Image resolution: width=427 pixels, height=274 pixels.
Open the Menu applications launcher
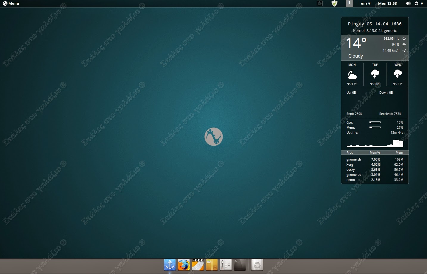click(11, 4)
